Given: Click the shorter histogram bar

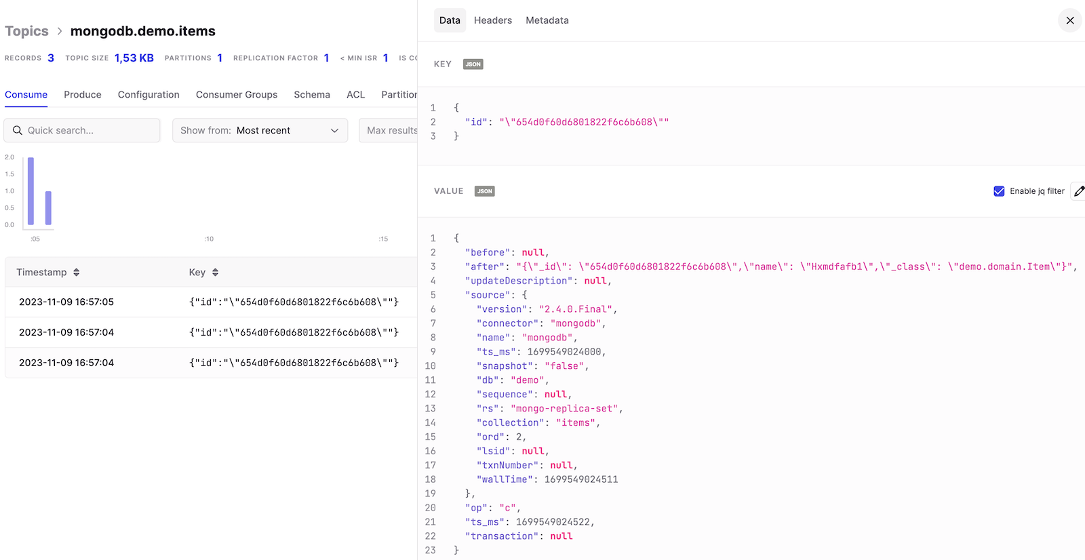Looking at the screenshot, I should point(48,207).
